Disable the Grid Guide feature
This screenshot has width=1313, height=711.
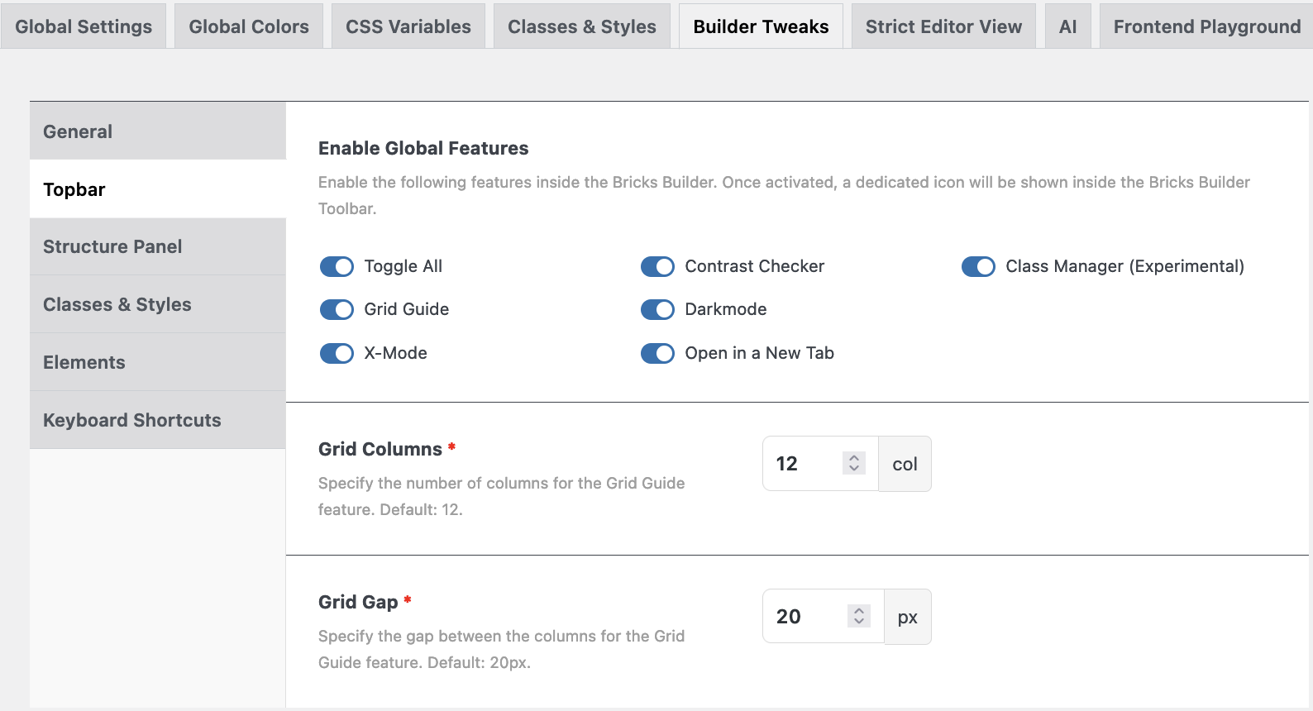(x=337, y=309)
